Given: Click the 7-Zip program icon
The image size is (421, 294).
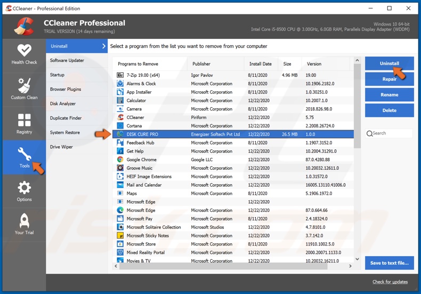Looking at the screenshot, I should pyautogui.click(x=120, y=75).
